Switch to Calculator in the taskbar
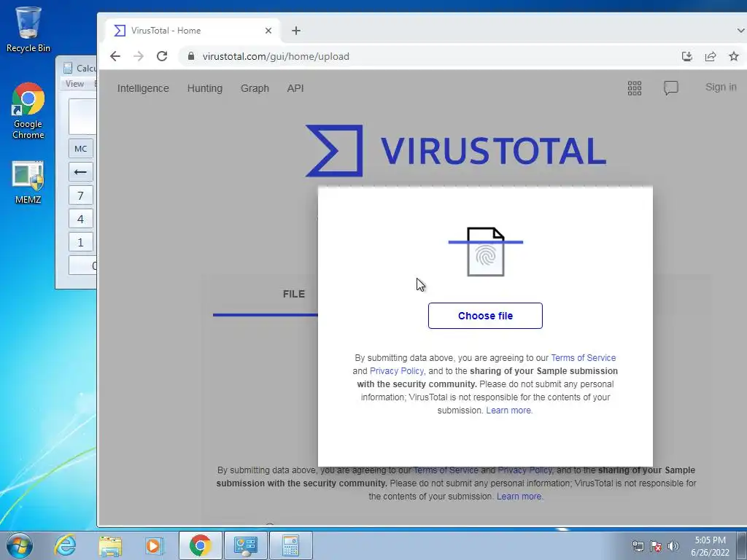Screen dimensions: 747x560 point(290,545)
